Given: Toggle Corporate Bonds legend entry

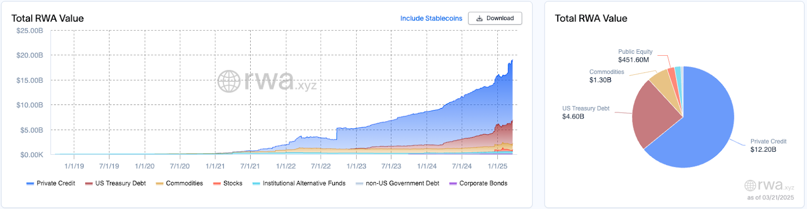Looking at the screenshot, I should coord(478,183).
